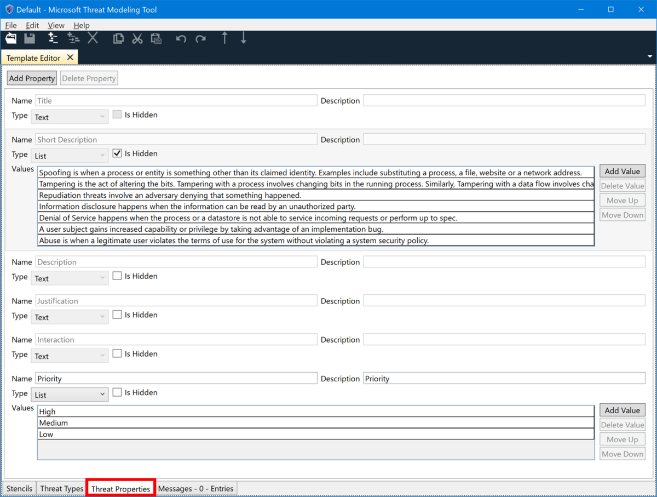The width and height of the screenshot is (657, 497).
Task: Select the 'Medium' priority value
Action: [316, 423]
